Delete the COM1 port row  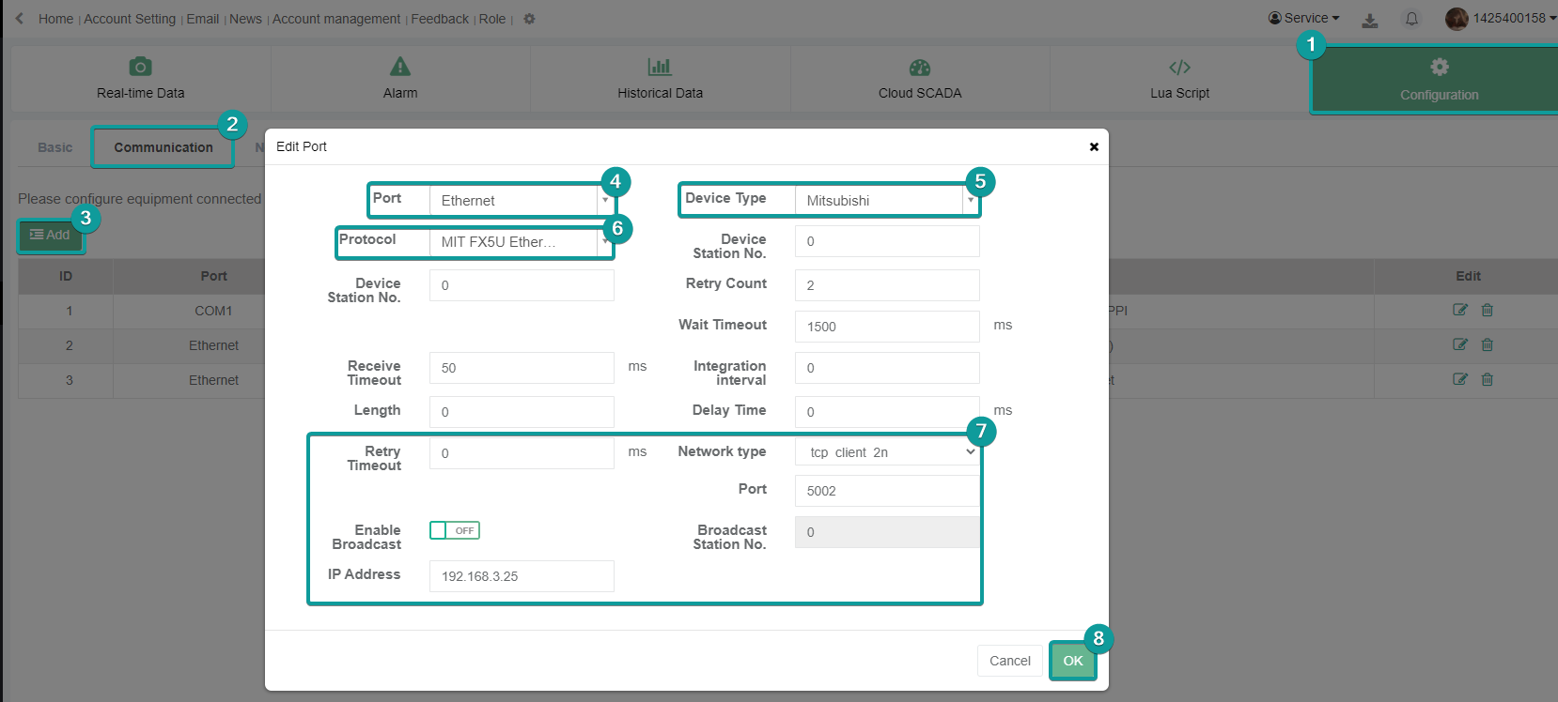(1488, 310)
